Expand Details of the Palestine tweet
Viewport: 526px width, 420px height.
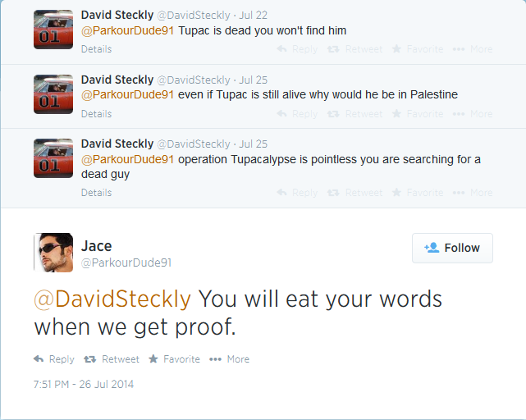coord(96,114)
